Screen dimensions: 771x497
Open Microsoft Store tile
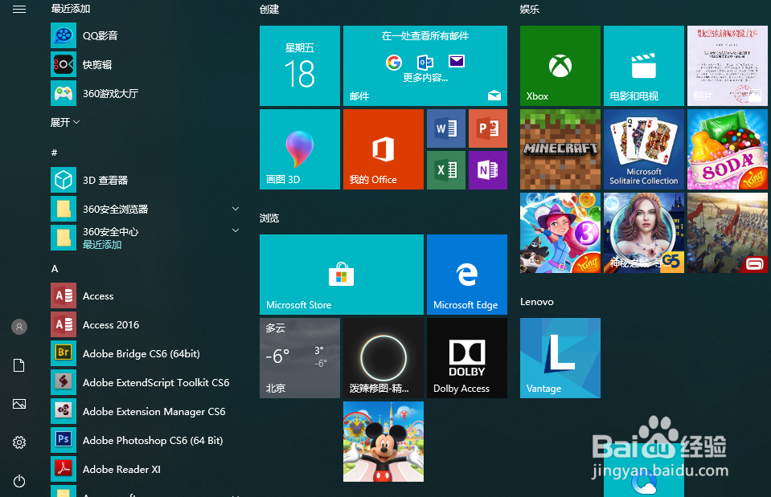click(341, 275)
